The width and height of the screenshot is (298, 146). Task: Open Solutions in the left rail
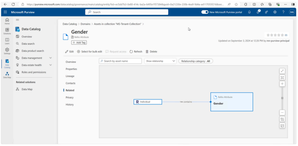tap(7, 31)
